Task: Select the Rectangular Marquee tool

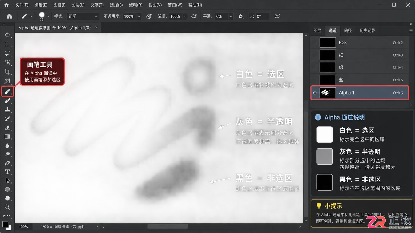Action: (x=7, y=44)
